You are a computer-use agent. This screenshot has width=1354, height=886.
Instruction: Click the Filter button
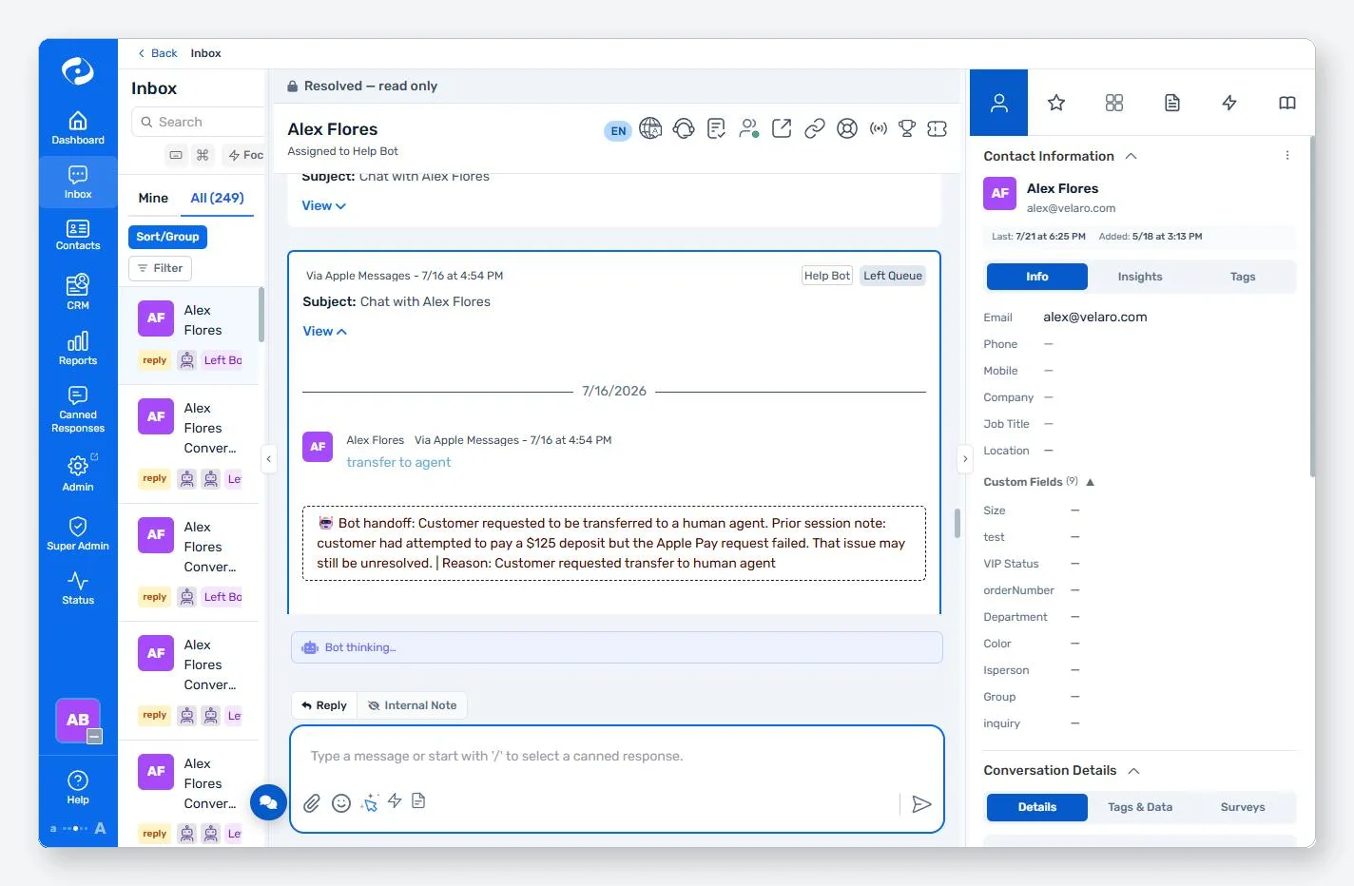click(160, 268)
